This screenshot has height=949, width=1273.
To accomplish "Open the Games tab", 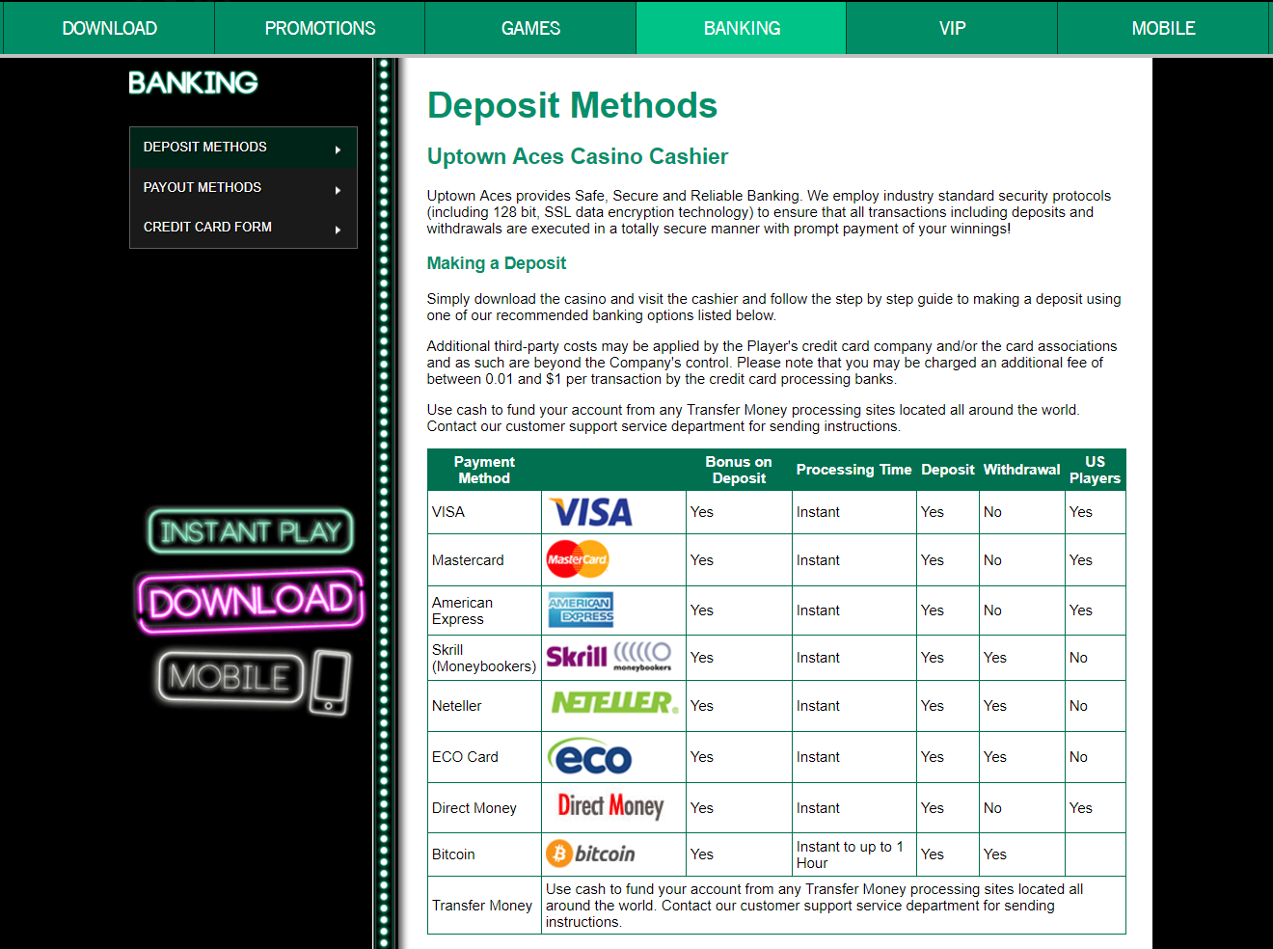I will (x=530, y=28).
